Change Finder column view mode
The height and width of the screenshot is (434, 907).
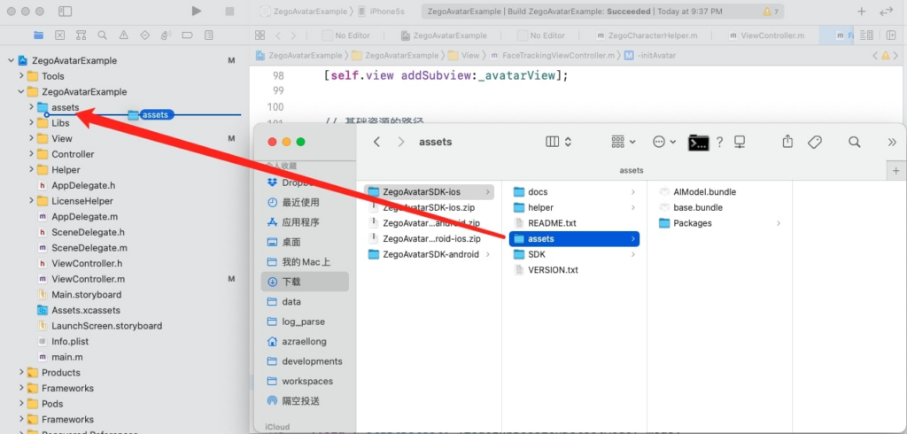click(x=558, y=142)
